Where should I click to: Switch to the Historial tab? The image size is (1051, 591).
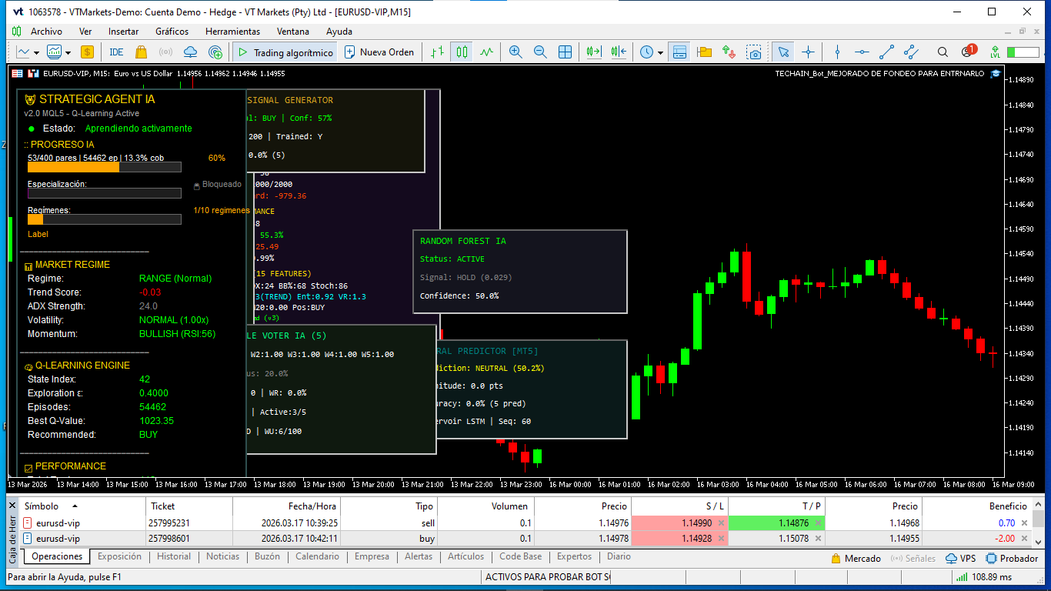(x=174, y=556)
